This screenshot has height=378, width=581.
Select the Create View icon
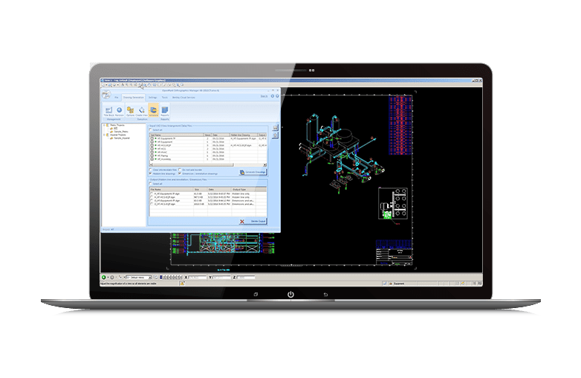click(141, 111)
